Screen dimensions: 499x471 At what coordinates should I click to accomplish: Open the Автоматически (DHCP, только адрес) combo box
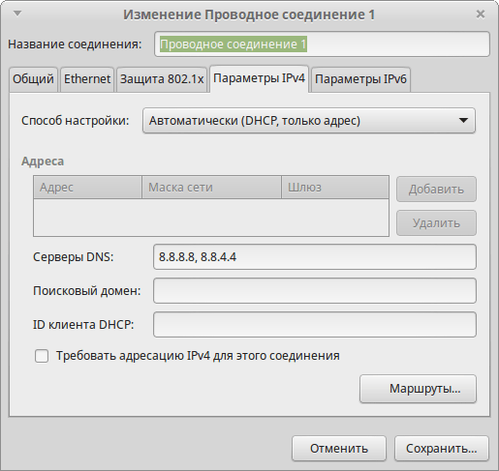tap(309, 121)
